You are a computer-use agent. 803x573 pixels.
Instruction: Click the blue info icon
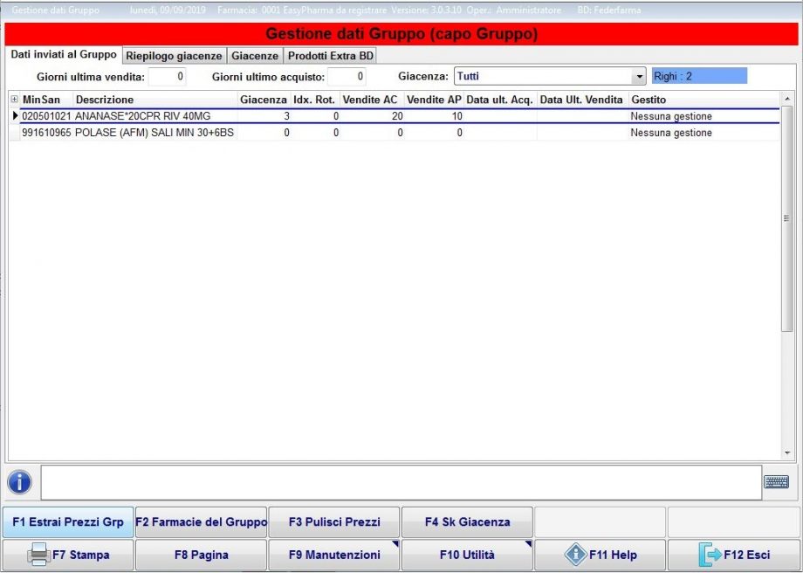[19, 482]
